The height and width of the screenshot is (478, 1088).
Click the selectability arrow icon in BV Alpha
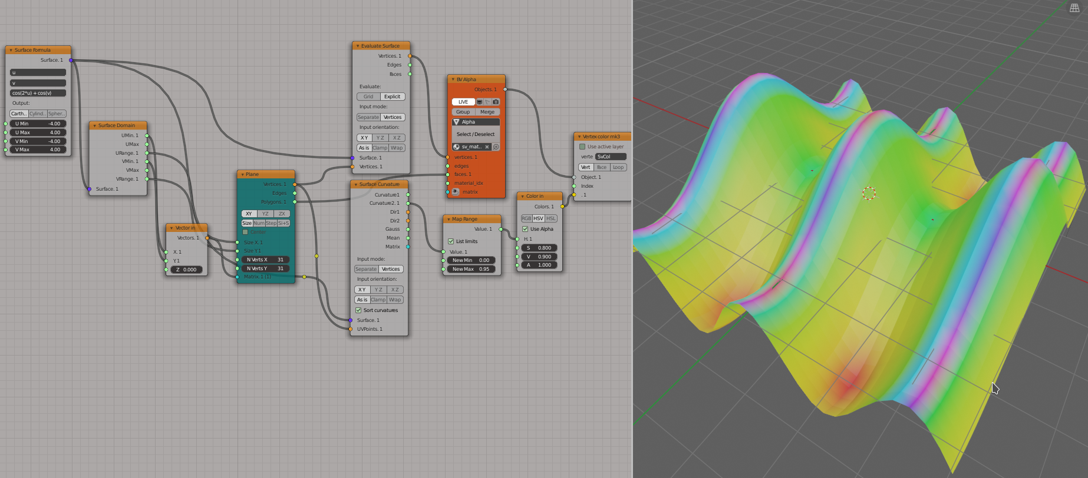[488, 102]
